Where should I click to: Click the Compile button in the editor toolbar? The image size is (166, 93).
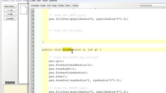35,5
